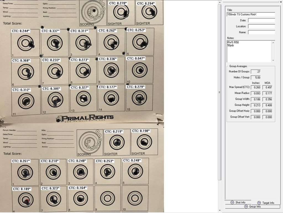Click Max Spread MOA value 0.497
The image size is (283, 213).
click(x=267, y=88)
